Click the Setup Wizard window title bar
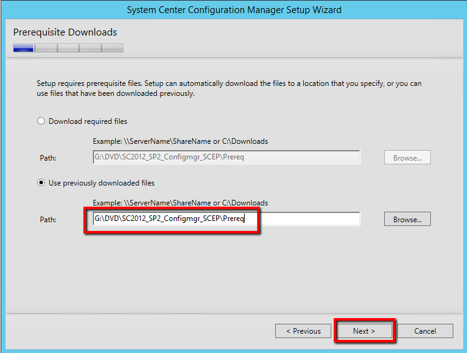This screenshot has width=467, height=353. pos(233,10)
